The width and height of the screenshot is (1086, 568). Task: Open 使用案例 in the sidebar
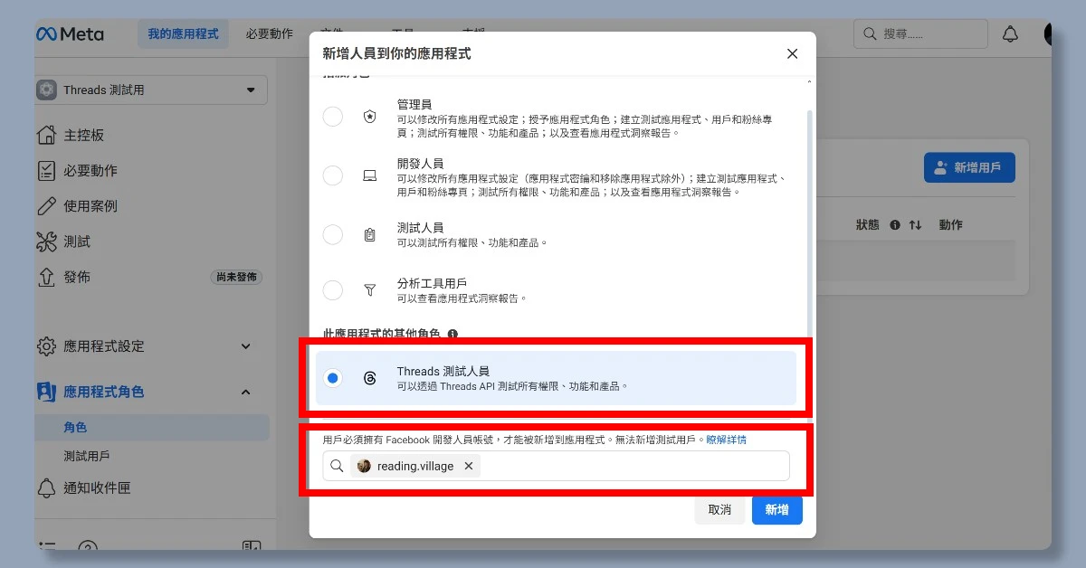pyautogui.click(x=90, y=205)
